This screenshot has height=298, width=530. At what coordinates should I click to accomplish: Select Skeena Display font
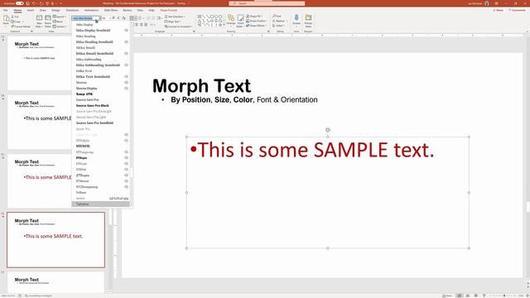pyautogui.click(x=100, y=89)
